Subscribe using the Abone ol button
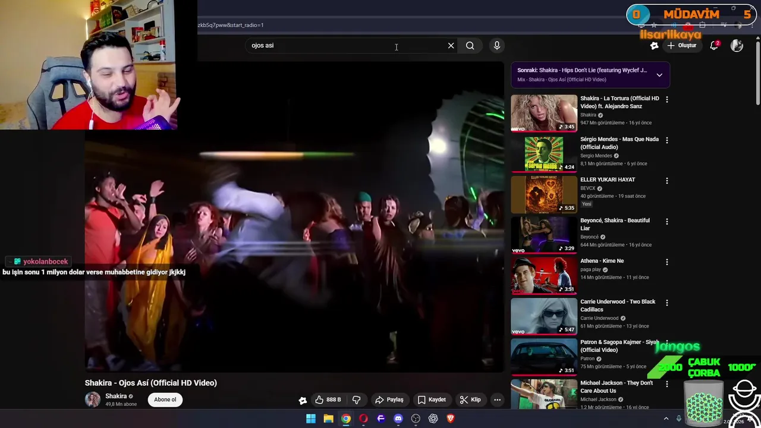This screenshot has width=761, height=428. (x=165, y=399)
